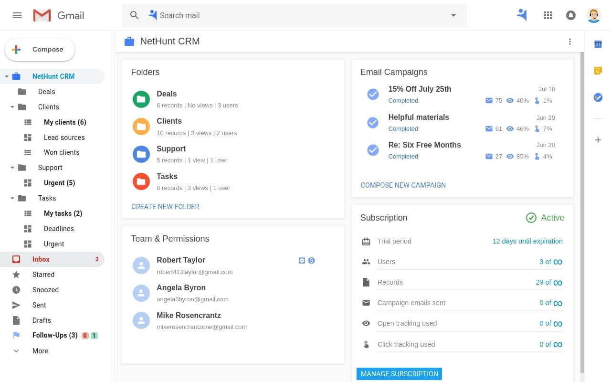Image resolution: width=611 pixels, height=382 pixels.
Task: Open the Helpful materials campaign
Action: (x=419, y=117)
